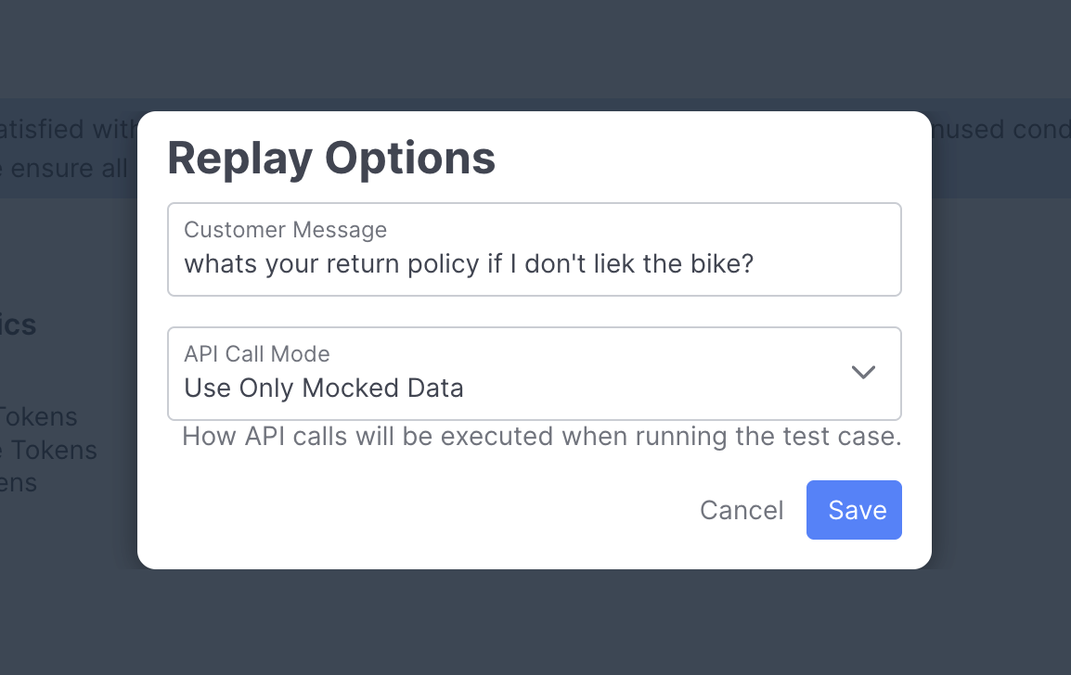Screen dimensions: 1071x675
Task: Click the 'Replay Options' dialog heading
Action: (331, 159)
